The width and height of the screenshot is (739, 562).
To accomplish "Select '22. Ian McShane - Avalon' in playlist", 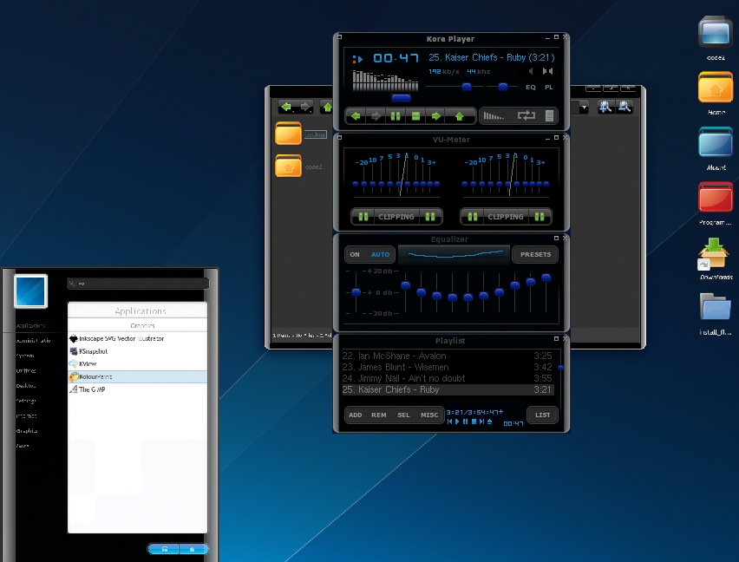I will [x=447, y=356].
